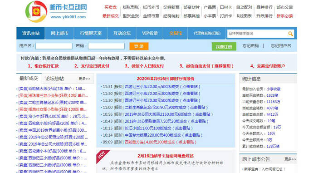
Task: Open 更多>> beside 论坛热帖
Action: [x=84, y=79]
